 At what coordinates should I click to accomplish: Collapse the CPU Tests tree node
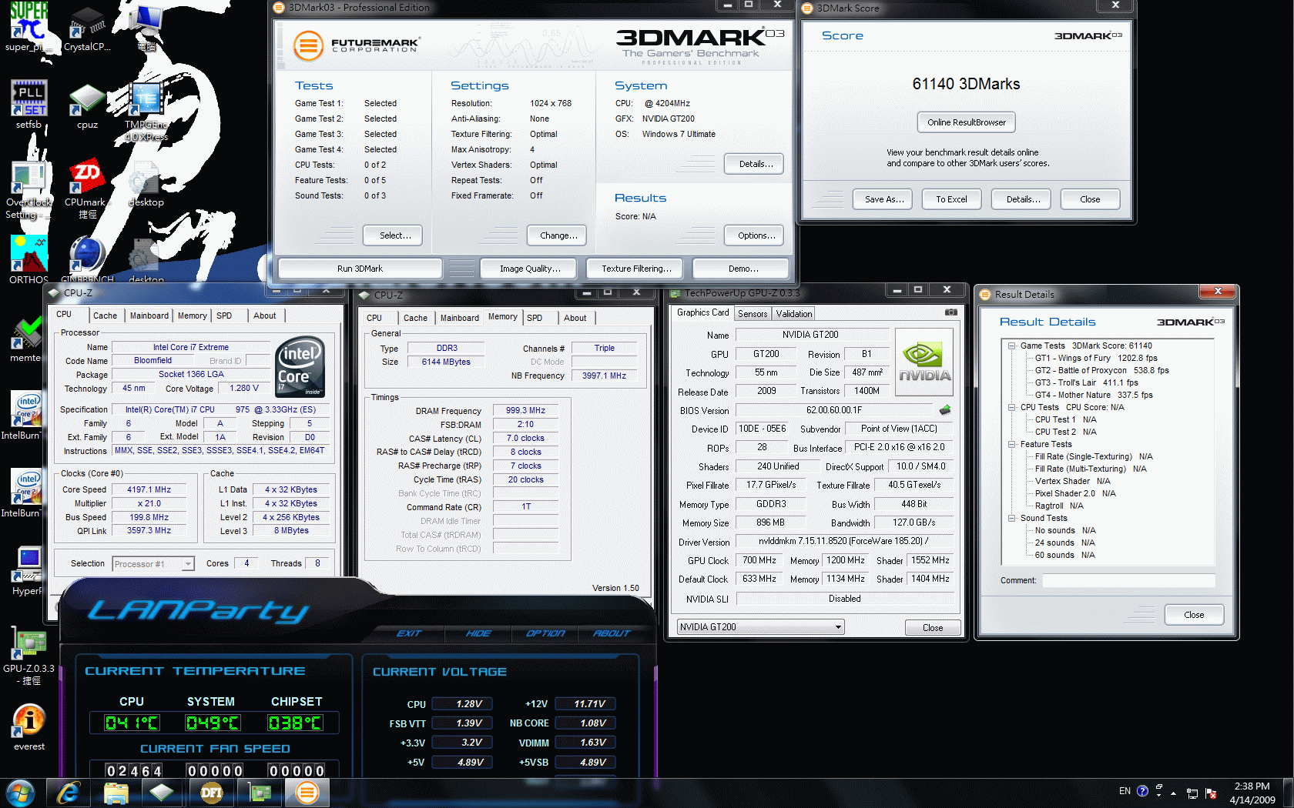pos(1011,408)
